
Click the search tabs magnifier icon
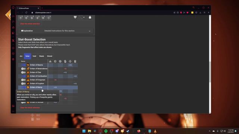click(193, 7)
